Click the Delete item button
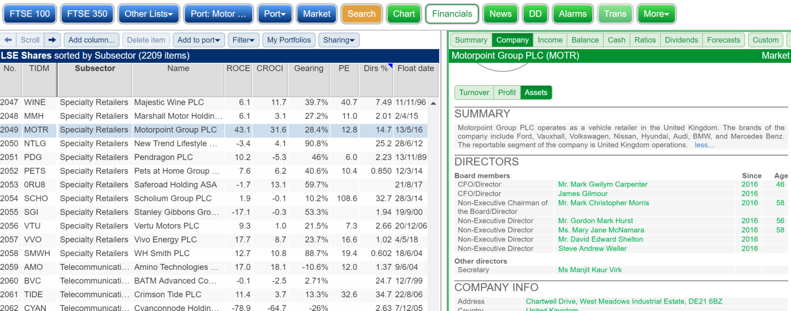 coord(146,40)
